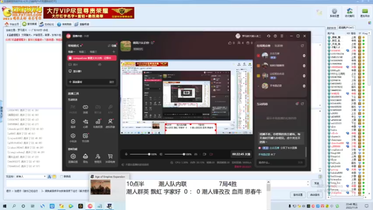Click font style A button in chat bar
Screen dimensions: 373x210
point(49,176)
